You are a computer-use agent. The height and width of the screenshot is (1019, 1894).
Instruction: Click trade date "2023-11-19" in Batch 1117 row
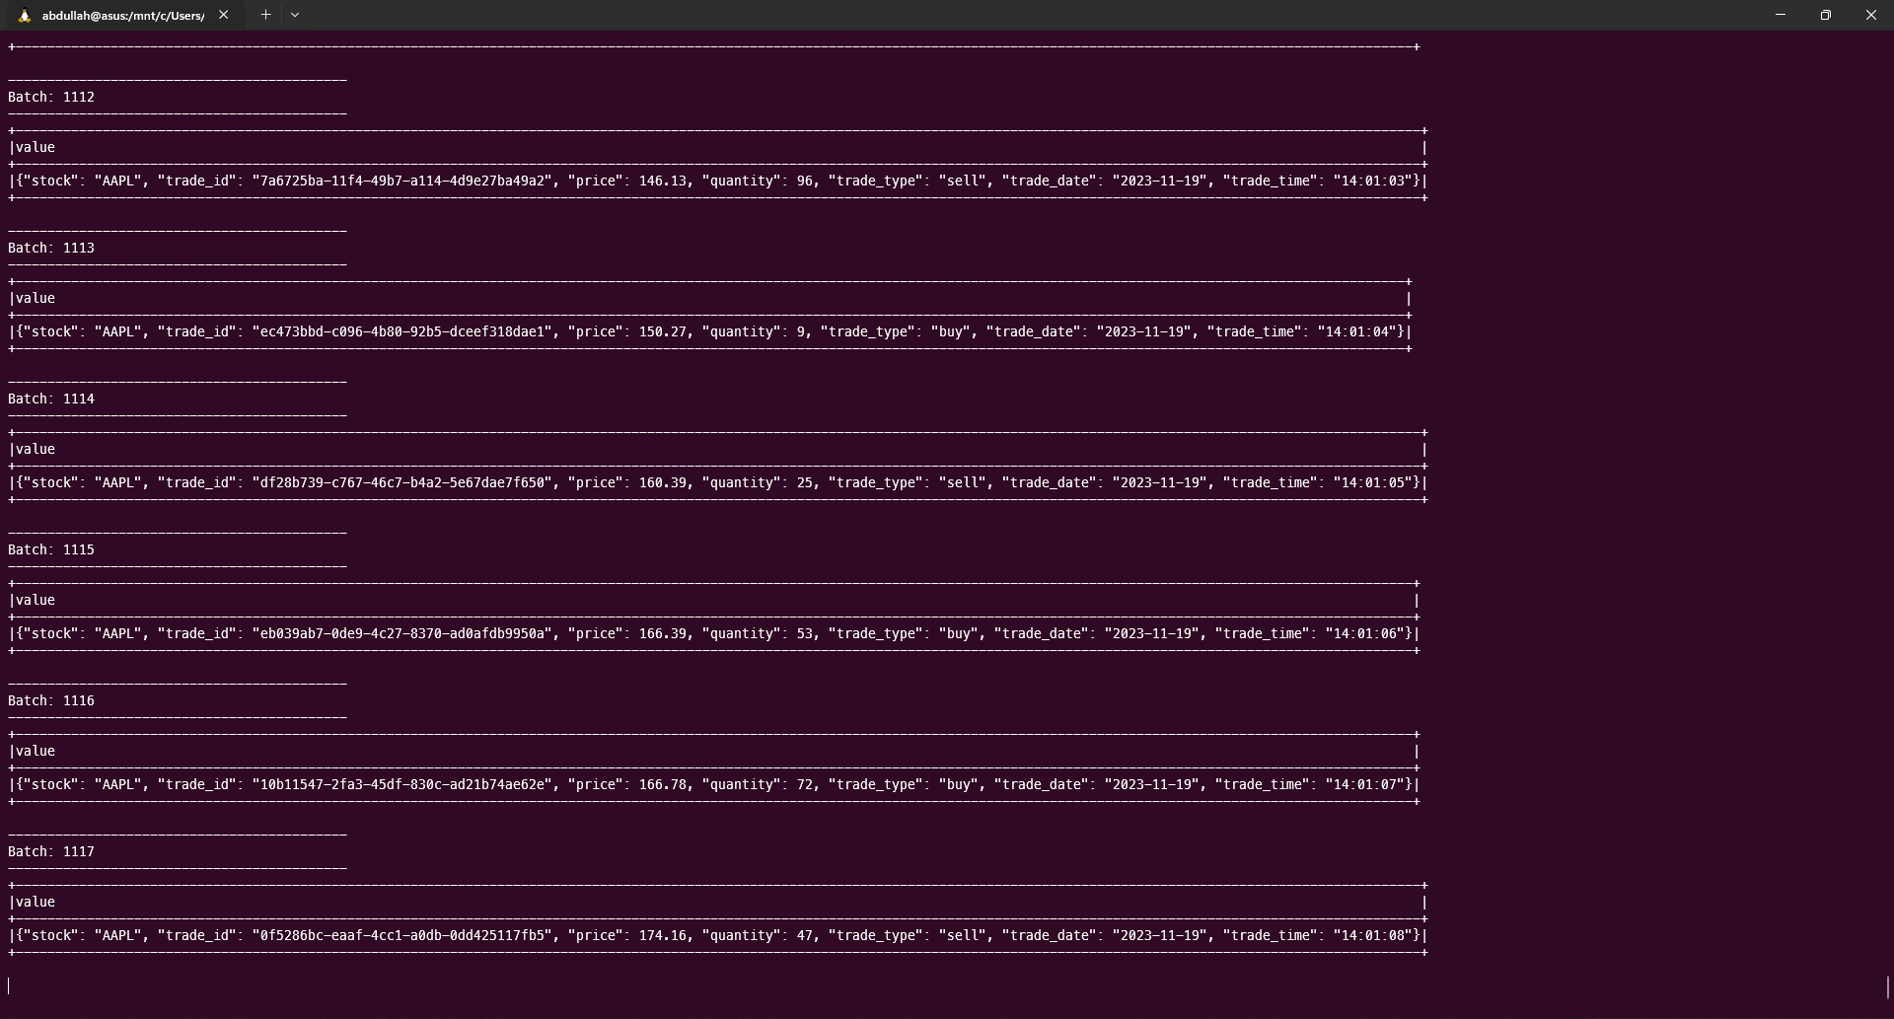tap(1160, 935)
